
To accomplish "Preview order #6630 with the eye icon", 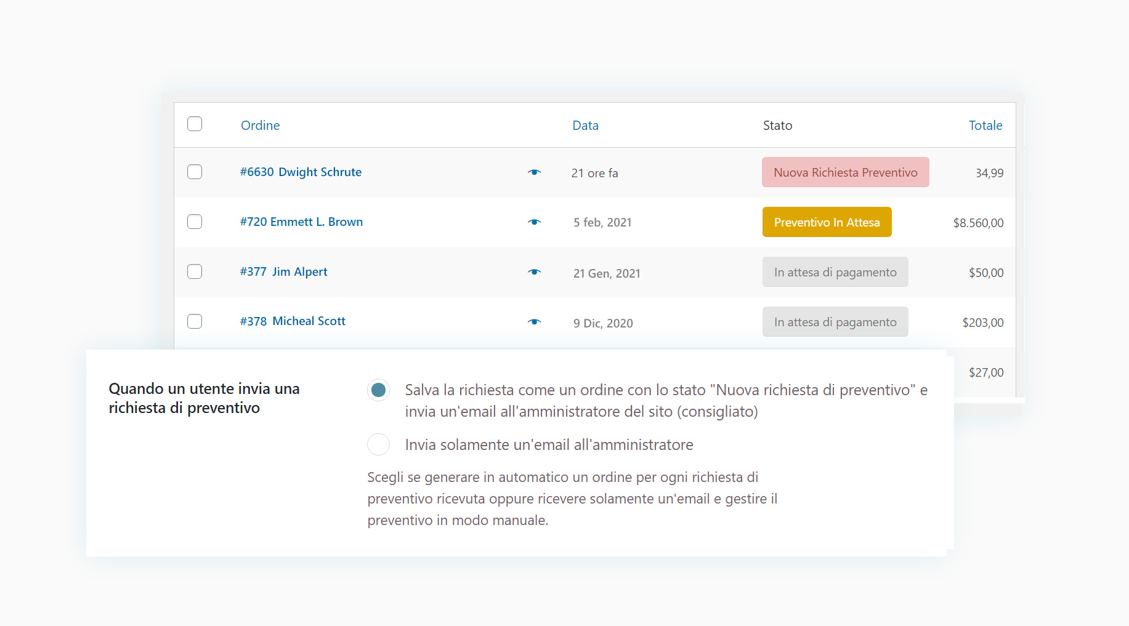I will (534, 172).
